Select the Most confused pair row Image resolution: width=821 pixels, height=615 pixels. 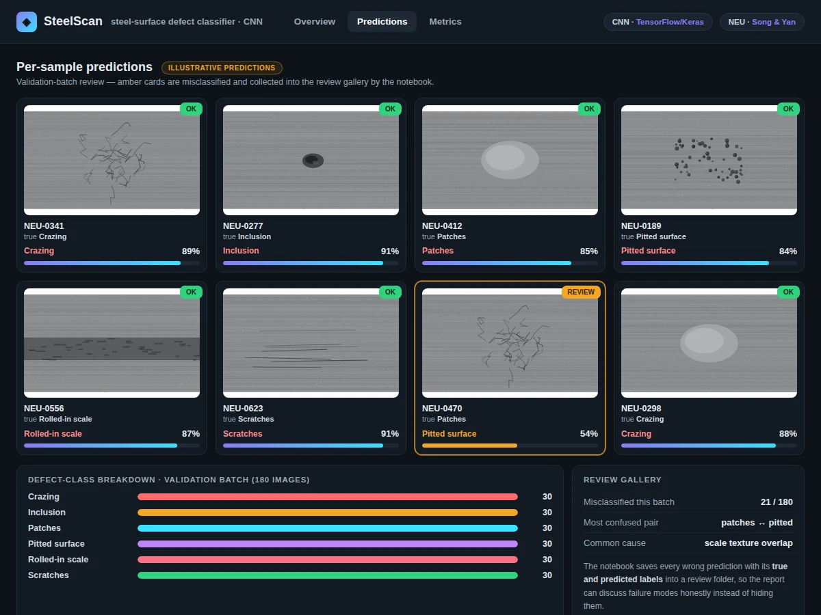pyautogui.click(x=688, y=523)
